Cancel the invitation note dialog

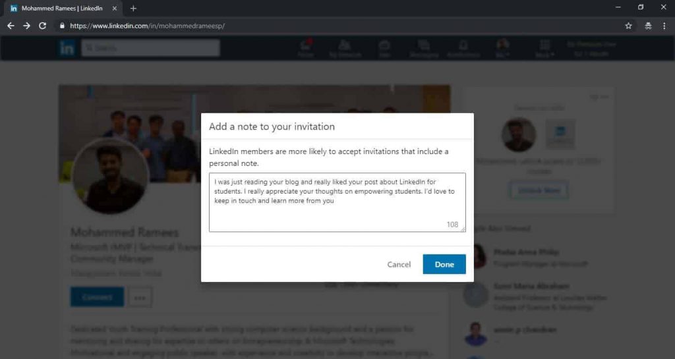pos(399,264)
